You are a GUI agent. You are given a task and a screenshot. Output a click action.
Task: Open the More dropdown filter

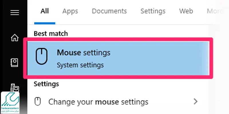click(x=214, y=11)
